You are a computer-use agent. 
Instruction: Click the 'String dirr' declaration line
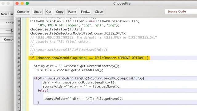tap(76, 66)
